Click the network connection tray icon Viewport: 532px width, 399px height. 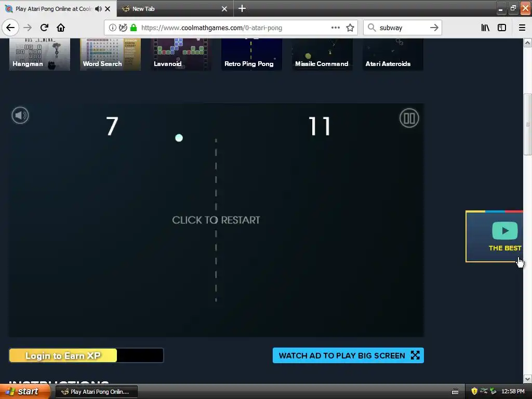pyautogui.click(x=484, y=391)
